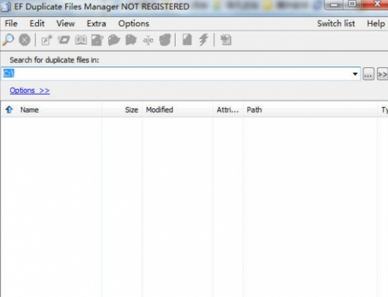Click the stop search X icon
This screenshot has width=388, height=297.
click(24, 40)
